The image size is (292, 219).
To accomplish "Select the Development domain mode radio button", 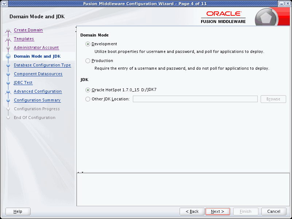I will click(88, 44).
